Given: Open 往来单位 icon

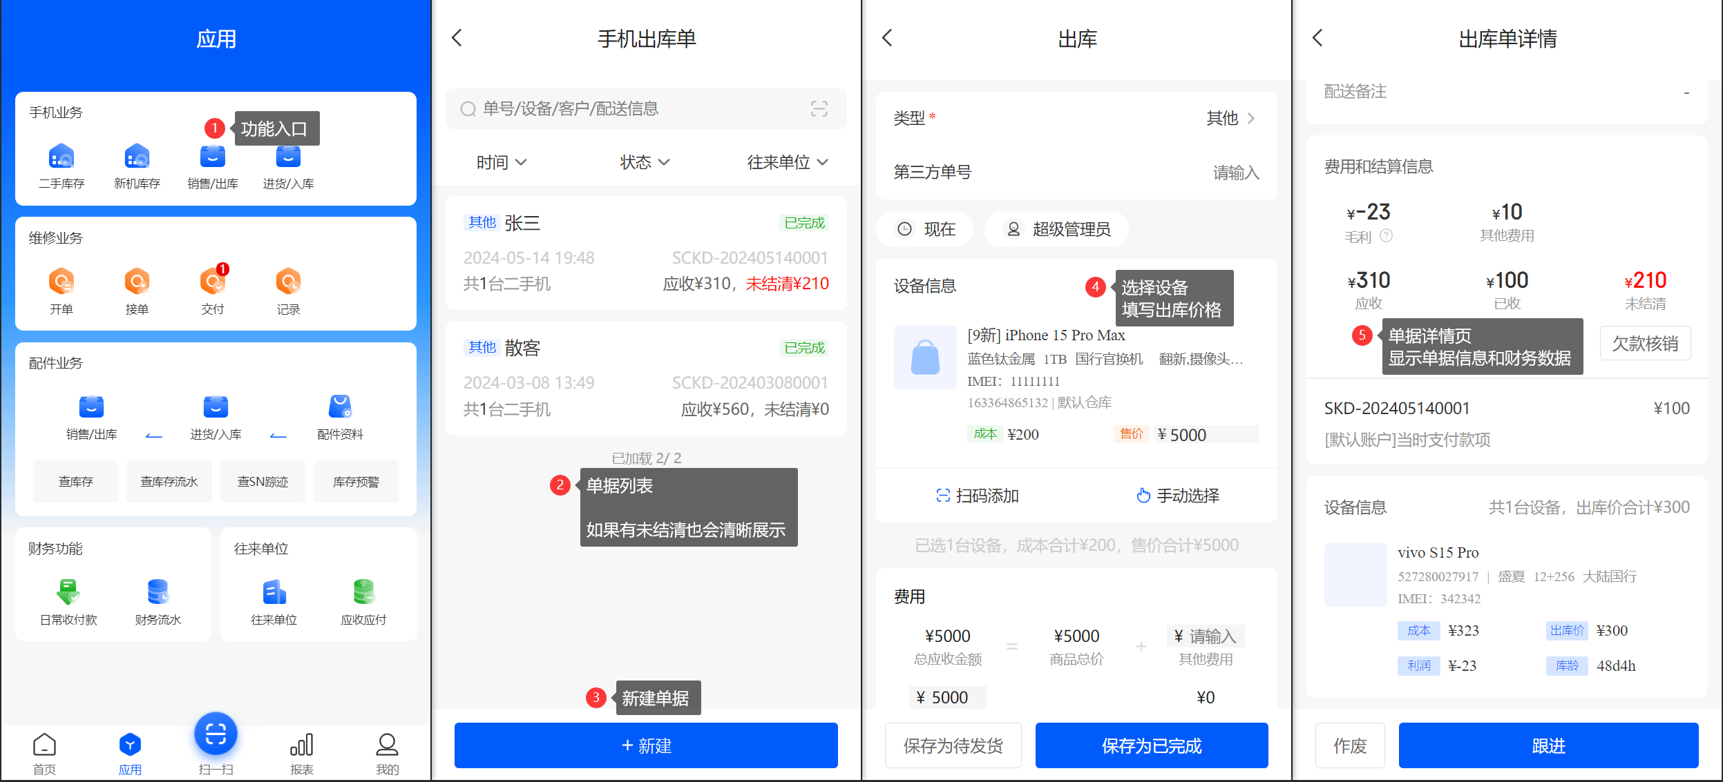Looking at the screenshot, I should pyautogui.click(x=274, y=603).
